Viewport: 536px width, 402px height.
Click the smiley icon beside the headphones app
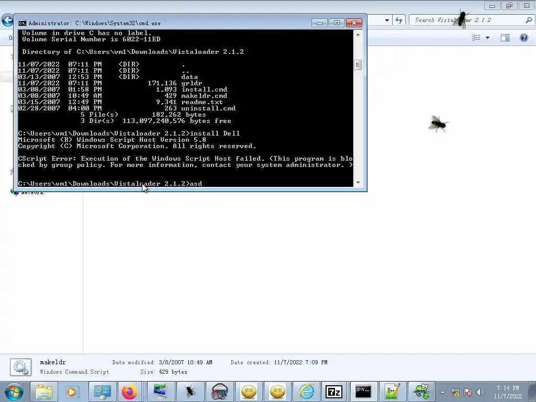point(249,392)
